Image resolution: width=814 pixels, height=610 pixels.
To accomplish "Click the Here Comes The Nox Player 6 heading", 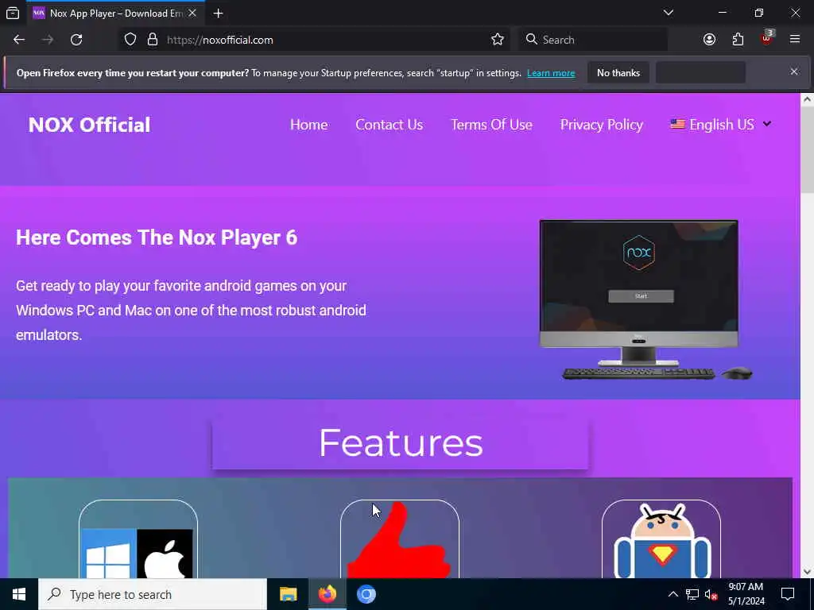I will pyautogui.click(x=157, y=237).
